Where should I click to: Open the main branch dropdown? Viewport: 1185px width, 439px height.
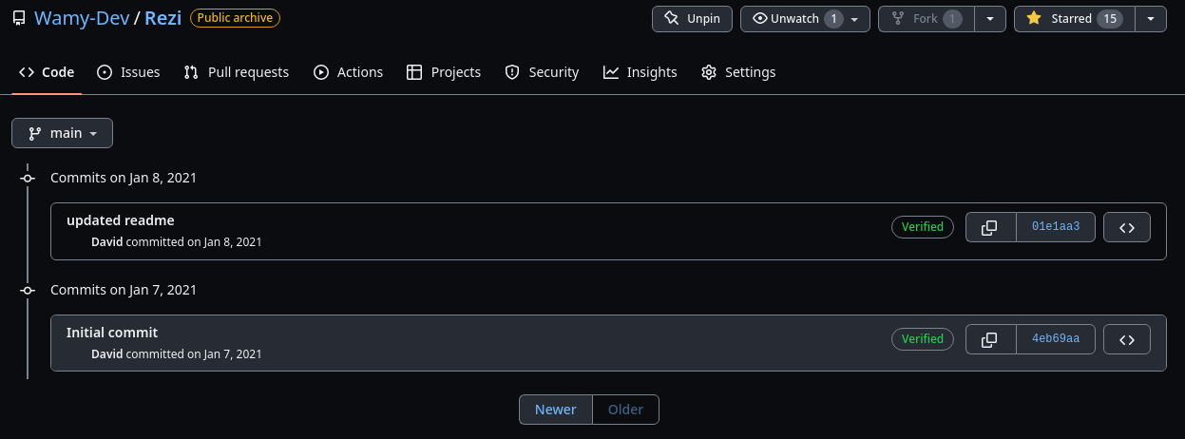[63, 133]
